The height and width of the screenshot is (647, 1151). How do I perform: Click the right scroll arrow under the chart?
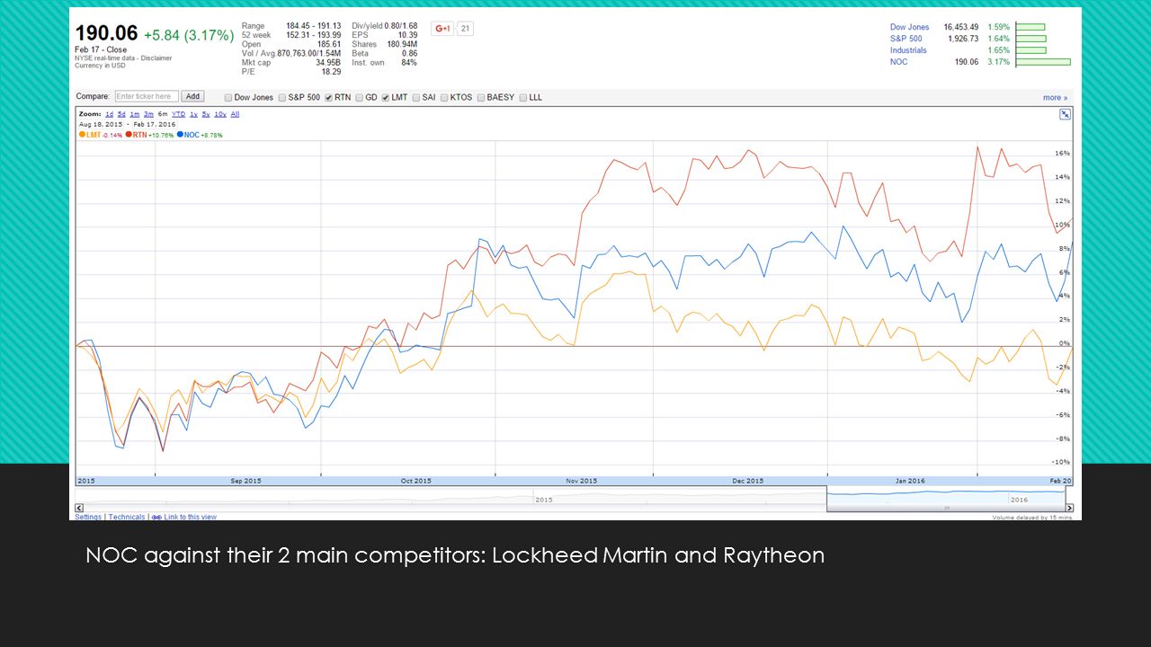(x=1069, y=507)
